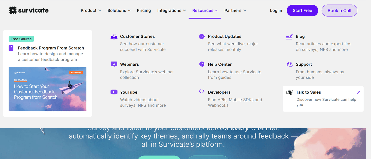The image size is (371, 159).
Task: Open the customer feedback course banner image
Action: (x=47, y=89)
